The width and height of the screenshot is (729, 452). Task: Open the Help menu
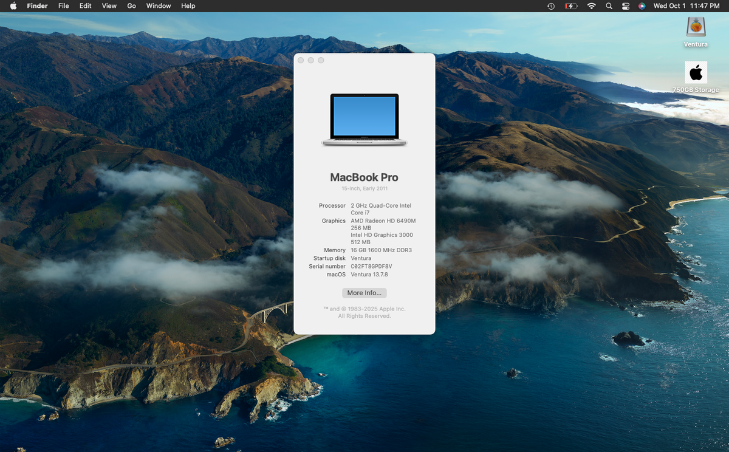[188, 5]
